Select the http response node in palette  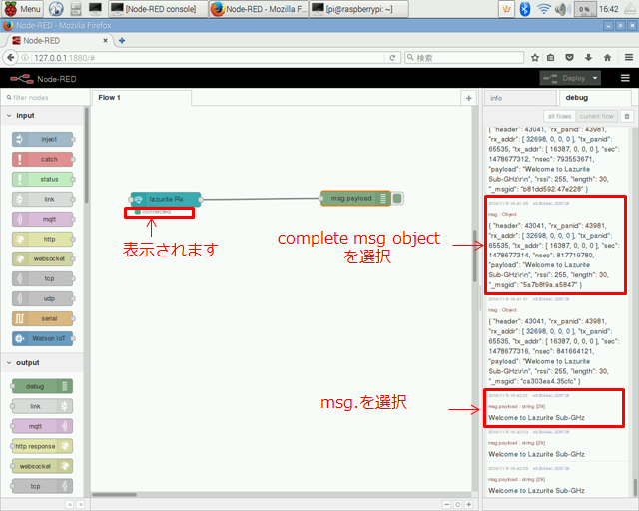click(42, 446)
